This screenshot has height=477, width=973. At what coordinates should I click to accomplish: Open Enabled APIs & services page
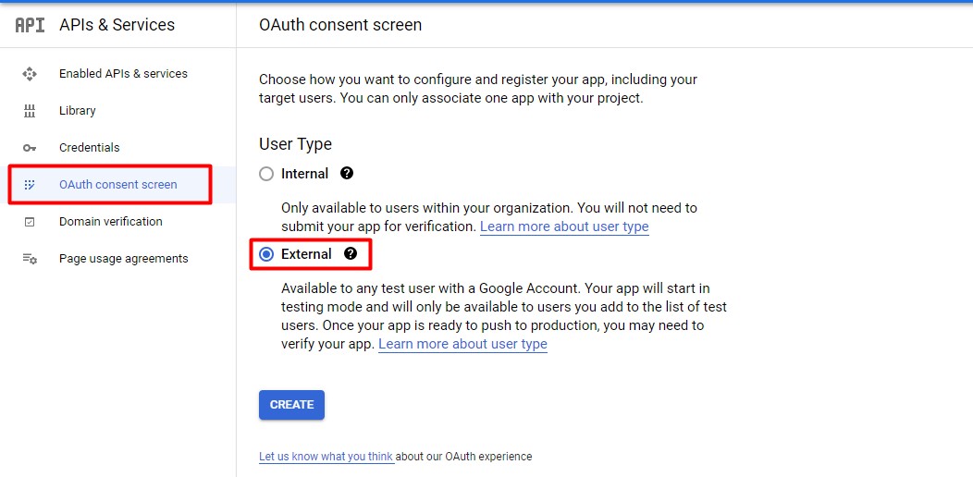click(123, 74)
